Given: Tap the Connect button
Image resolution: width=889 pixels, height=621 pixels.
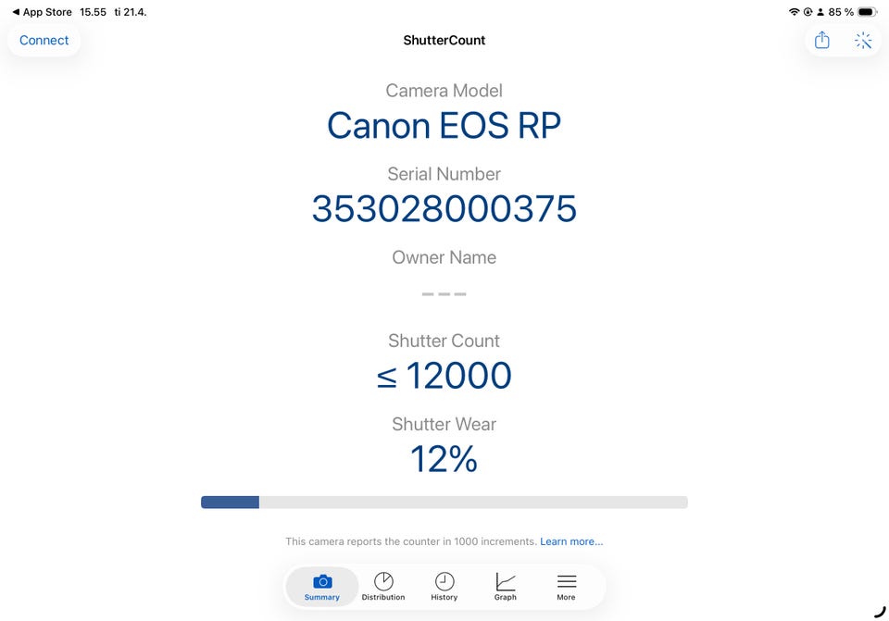Looking at the screenshot, I should tap(44, 41).
